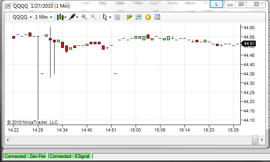Screen dimensions: 270x162
Task: Open the data box icon
Action: click(117, 17)
